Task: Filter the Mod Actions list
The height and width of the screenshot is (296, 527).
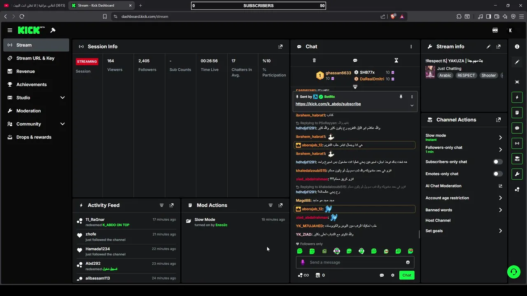Action: 270,205
